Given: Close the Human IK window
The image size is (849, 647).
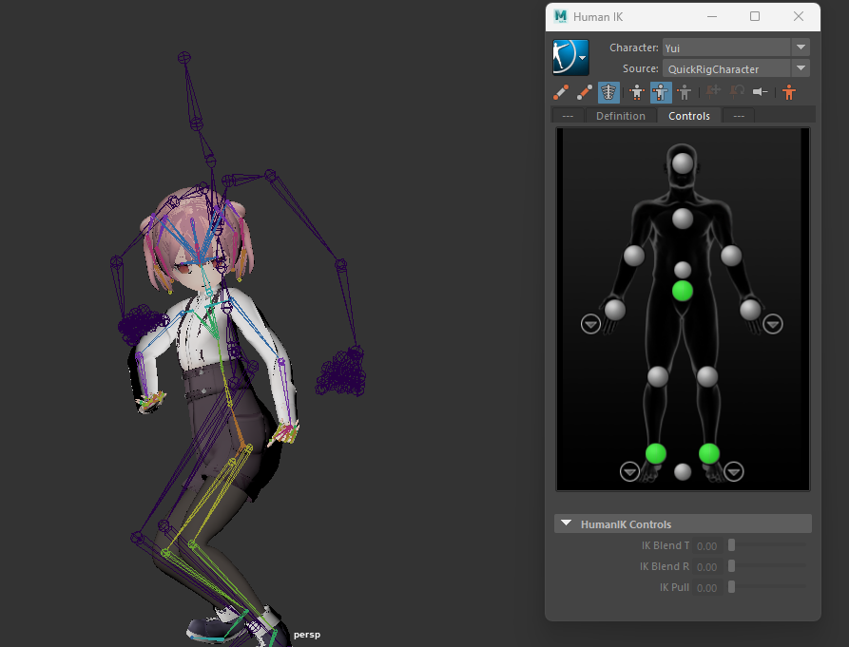Looking at the screenshot, I should coord(798,16).
